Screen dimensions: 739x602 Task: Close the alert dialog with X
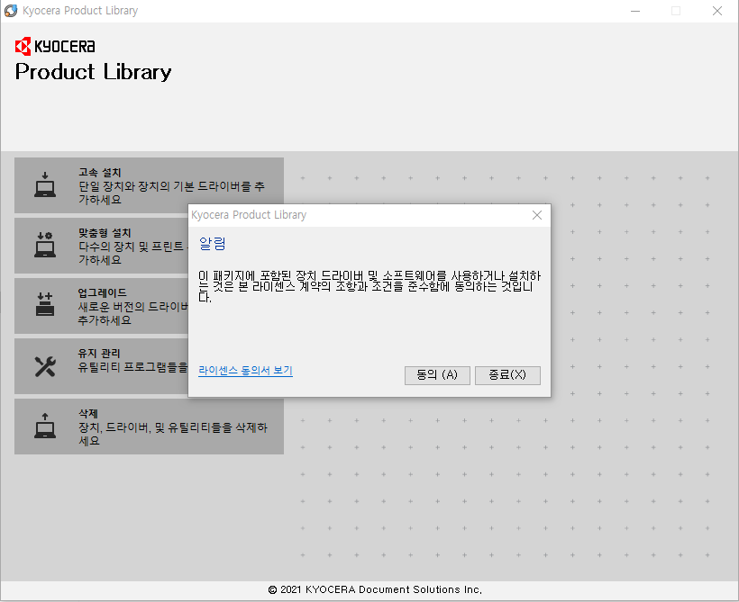point(537,215)
